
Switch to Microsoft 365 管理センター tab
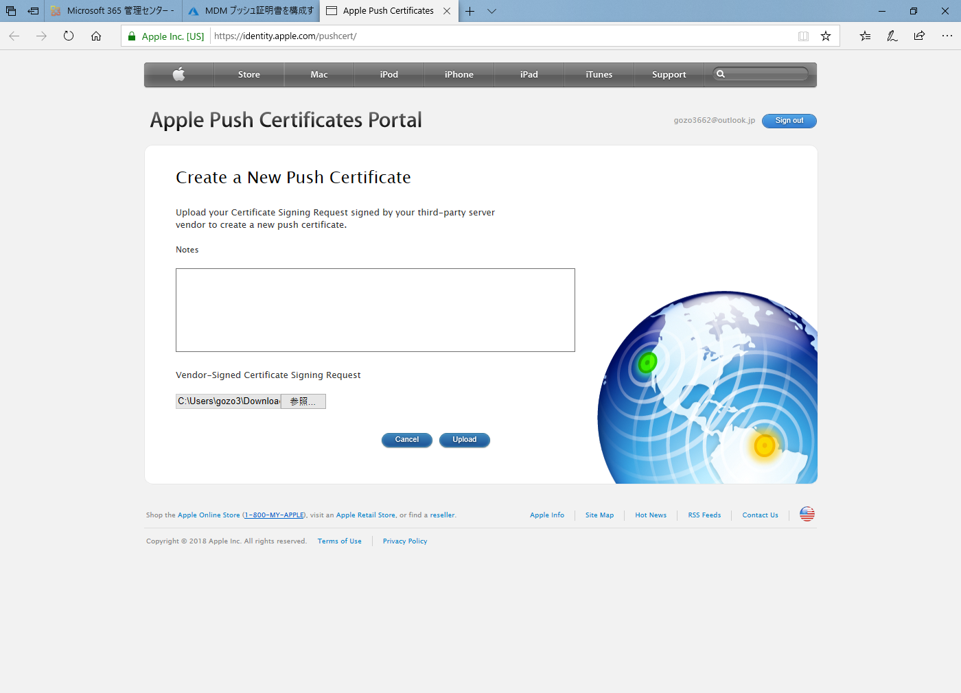point(113,11)
